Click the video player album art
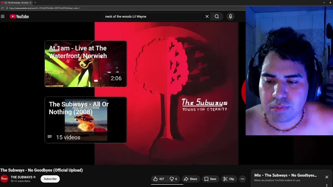Viewport: 333px width, 187px height. click(166, 94)
